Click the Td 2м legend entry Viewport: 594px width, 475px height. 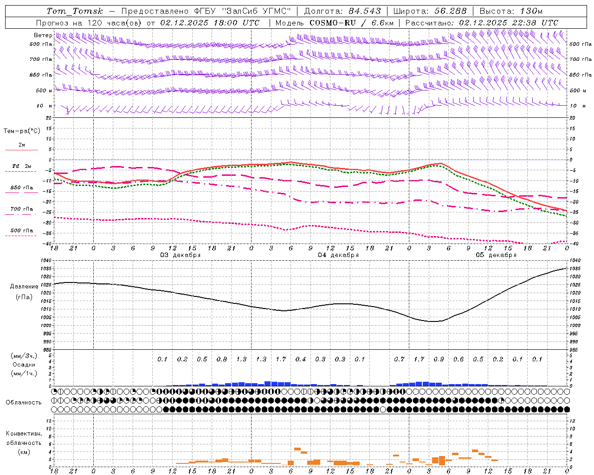21,166
